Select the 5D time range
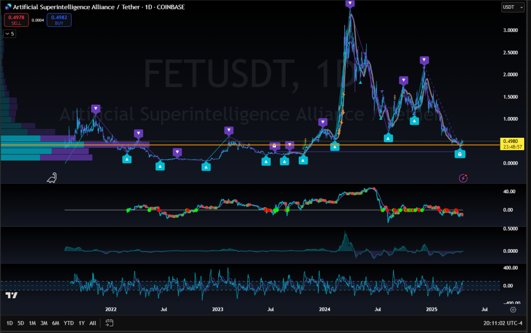The width and height of the screenshot is (531, 333). tap(21, 323)
